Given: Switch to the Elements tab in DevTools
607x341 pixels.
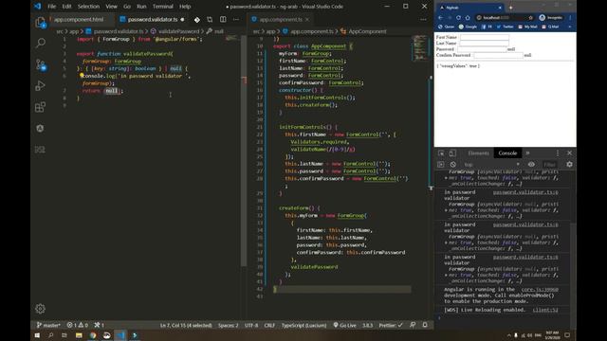Looking at the screenshot, I should click(x=478, y=153).
